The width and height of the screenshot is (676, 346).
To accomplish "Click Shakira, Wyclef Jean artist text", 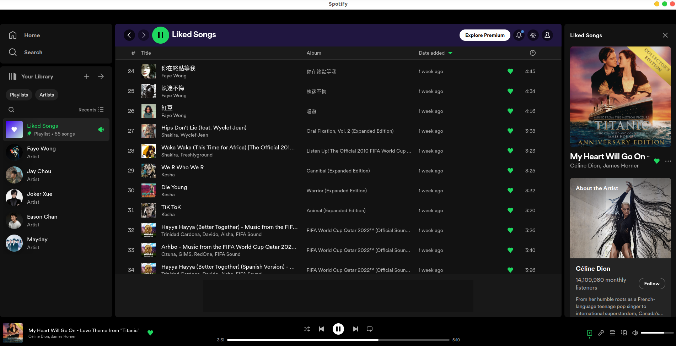I will [x=185, y=135].
